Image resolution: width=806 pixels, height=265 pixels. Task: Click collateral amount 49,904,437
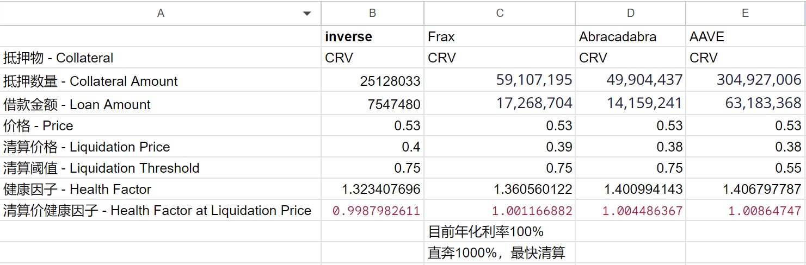tap(630, 80)
